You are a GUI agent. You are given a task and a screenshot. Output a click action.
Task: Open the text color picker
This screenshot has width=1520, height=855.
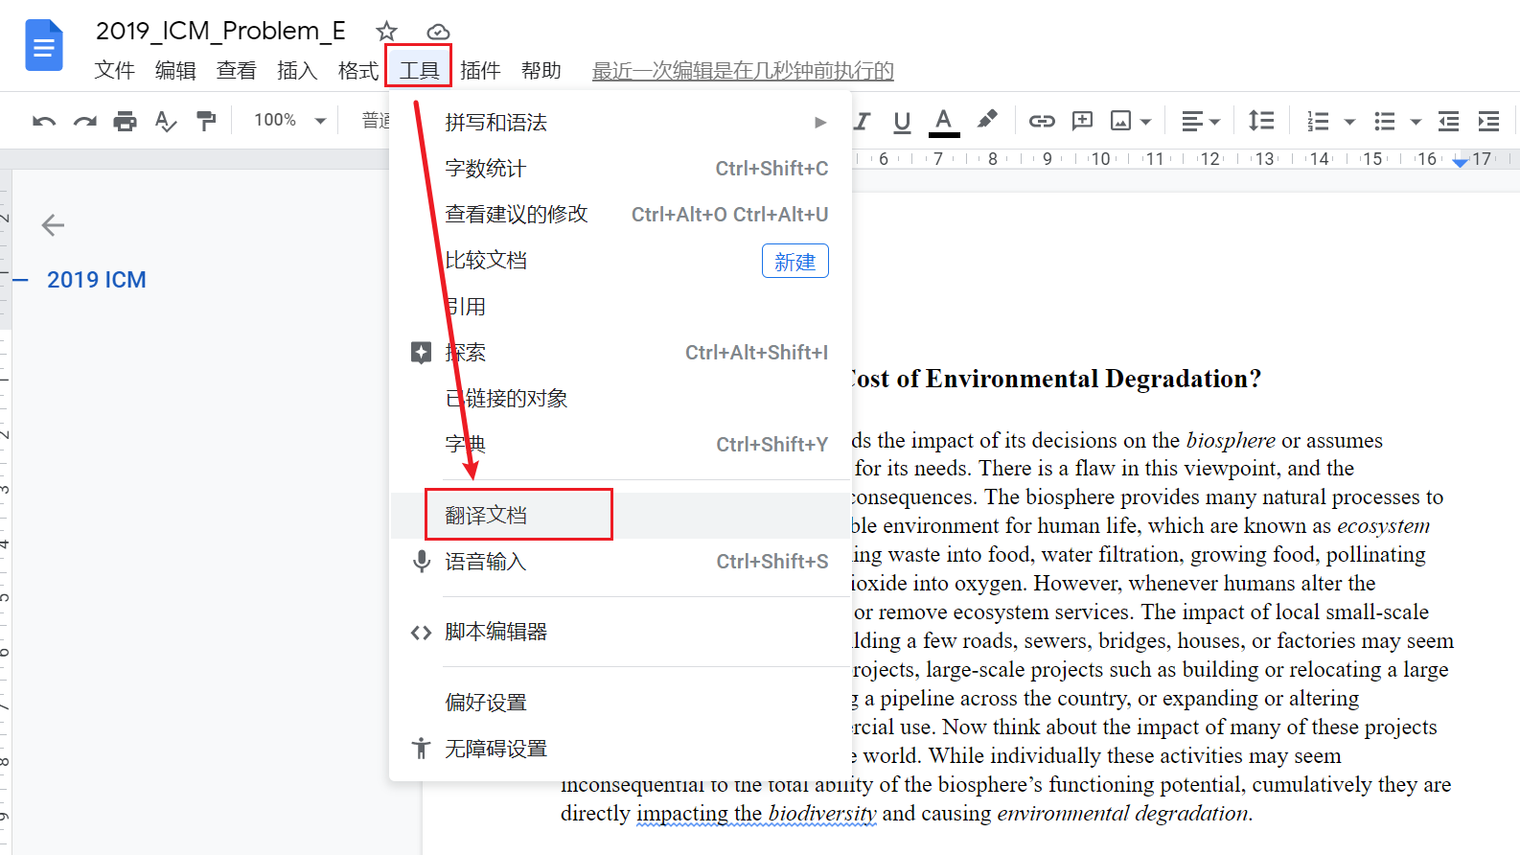pos(944,122)
